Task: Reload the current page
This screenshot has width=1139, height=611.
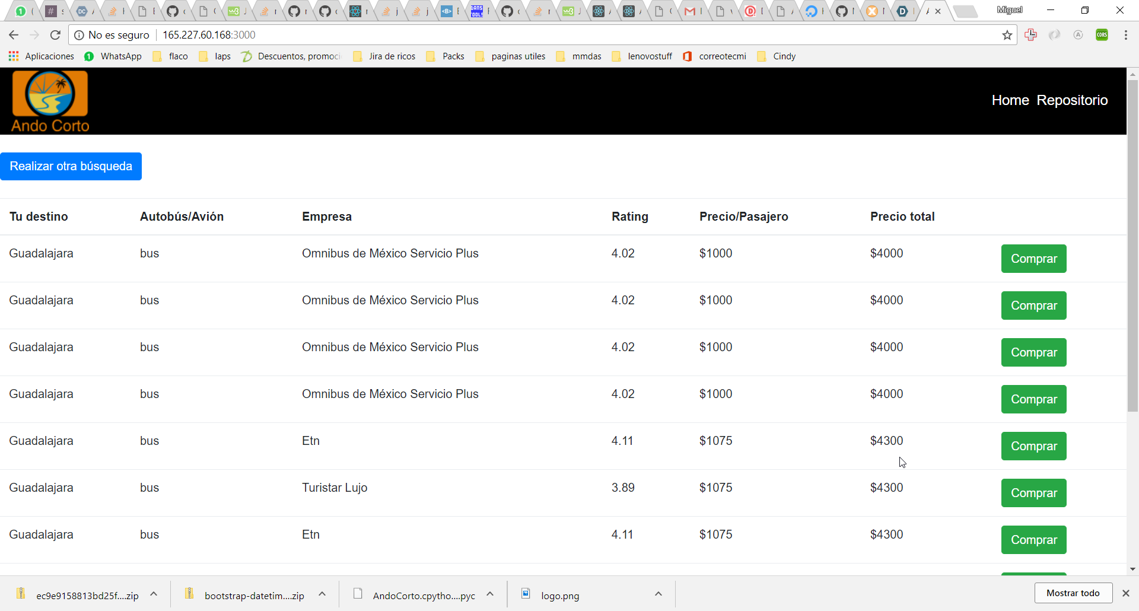Action: coord(55,35)
